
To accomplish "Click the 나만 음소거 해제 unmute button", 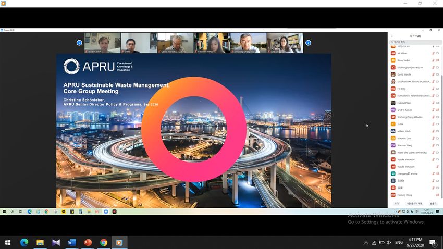I will (414, 204).
